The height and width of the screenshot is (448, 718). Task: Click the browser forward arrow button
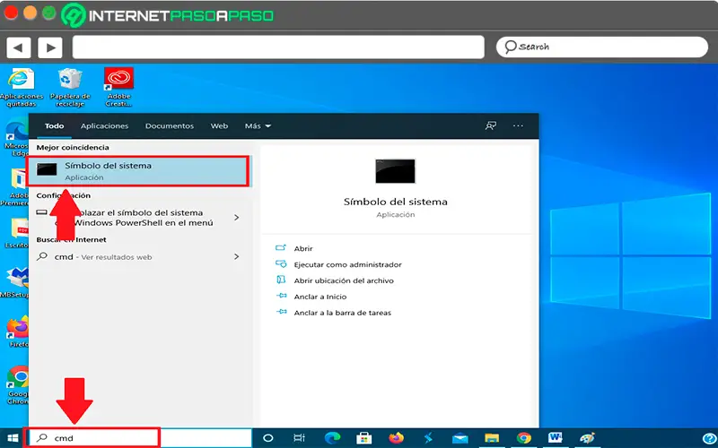[x=50, y=47]
